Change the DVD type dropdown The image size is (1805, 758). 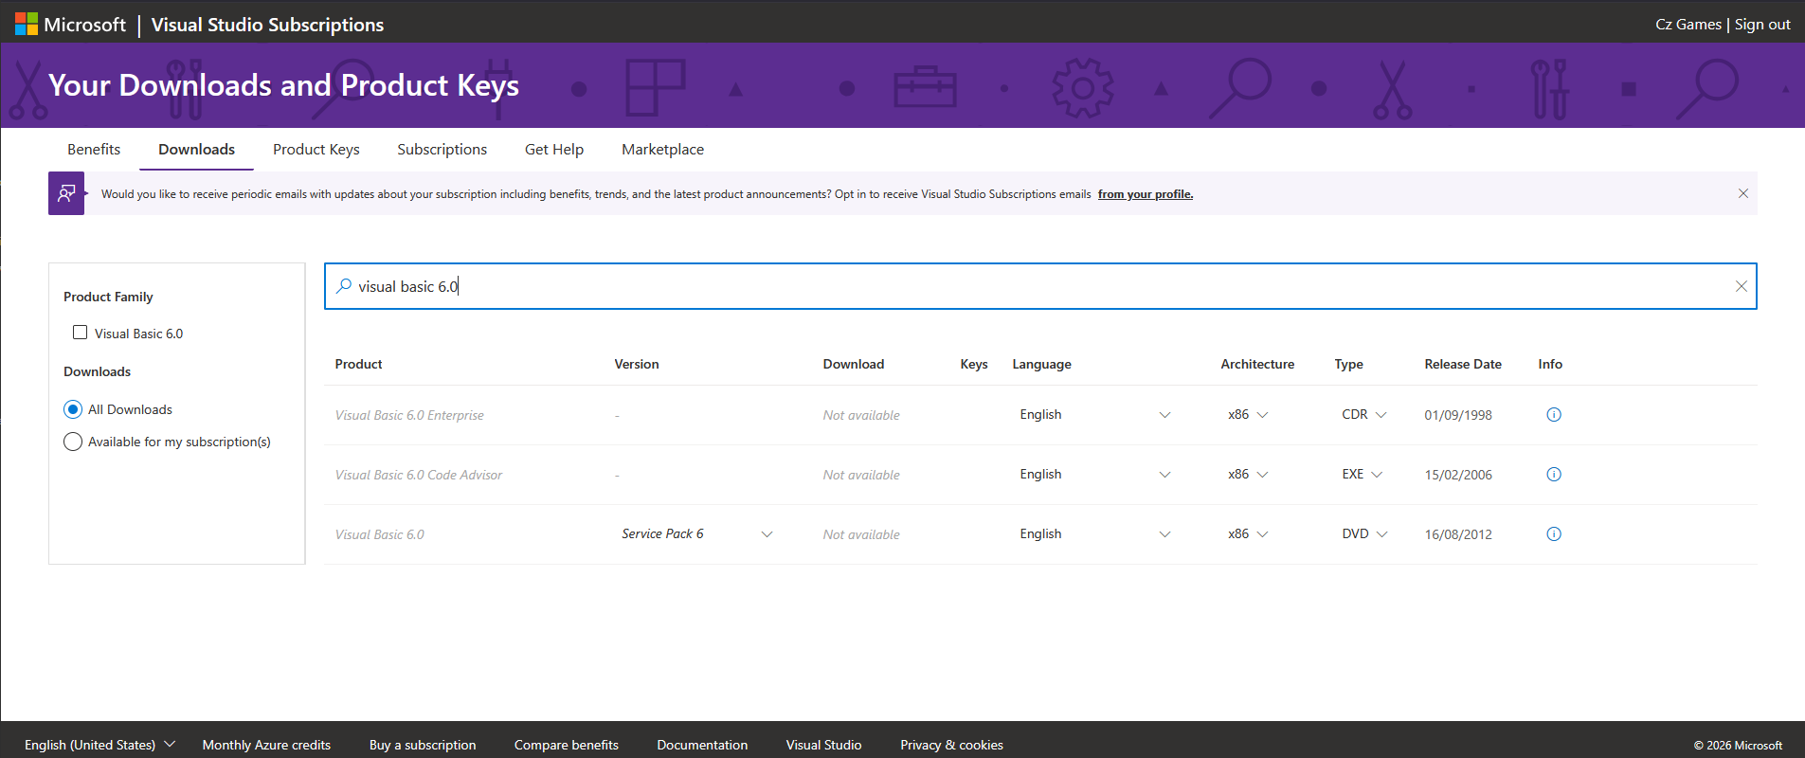[x=1364, y=534]
